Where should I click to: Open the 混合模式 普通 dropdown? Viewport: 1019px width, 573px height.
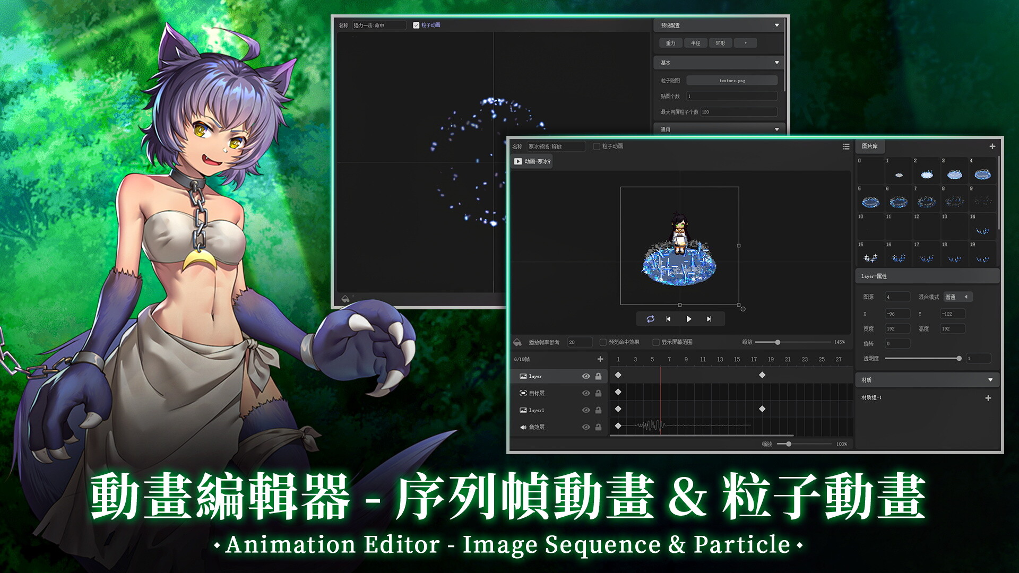(x=957, y=297)
